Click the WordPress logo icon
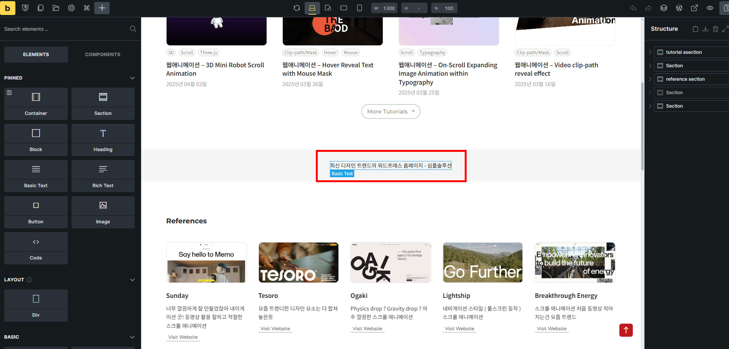729x349 pixels. [679, 8]
